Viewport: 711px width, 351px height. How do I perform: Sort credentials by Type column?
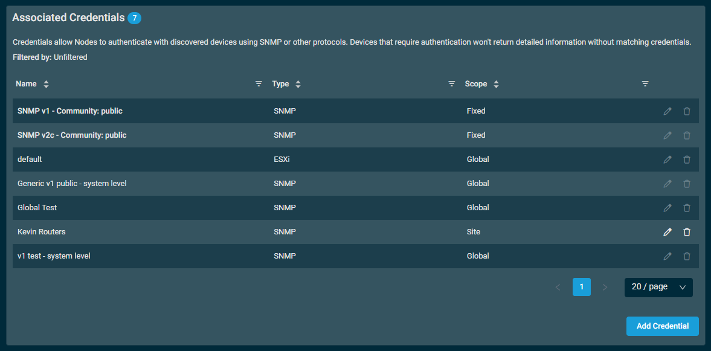pos(298,84)
